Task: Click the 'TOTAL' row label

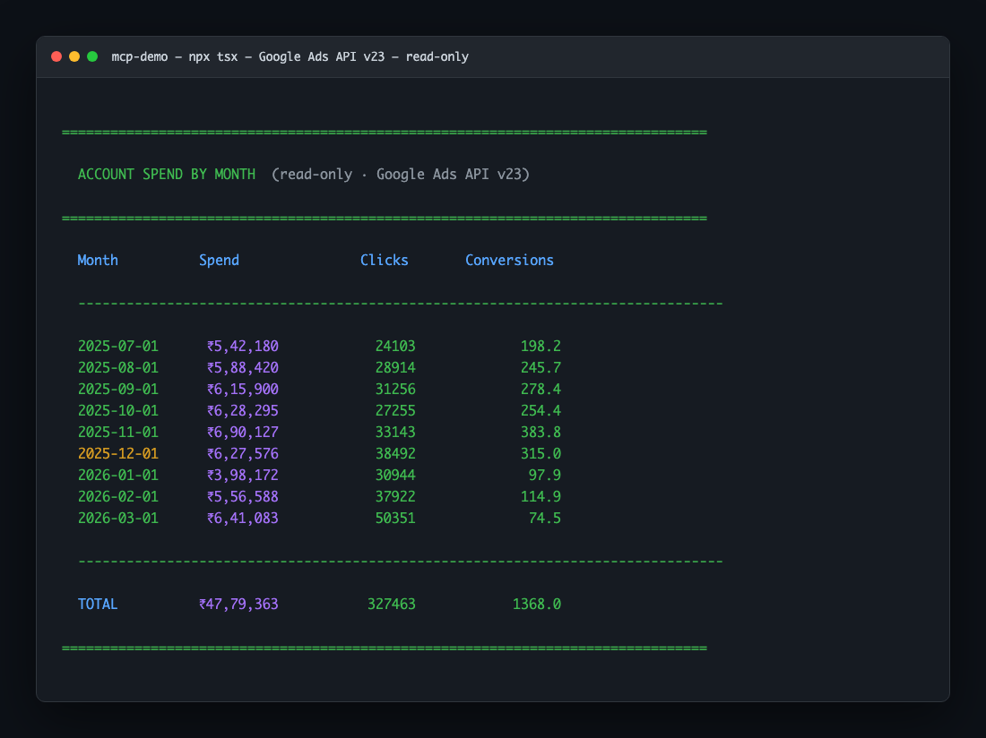Action: (x=98, y=604)
